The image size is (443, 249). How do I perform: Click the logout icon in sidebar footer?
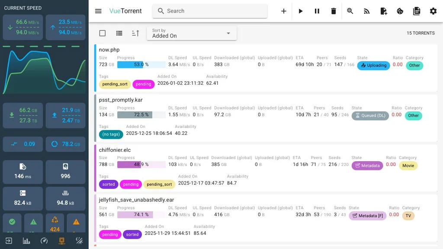pos(9,241)
